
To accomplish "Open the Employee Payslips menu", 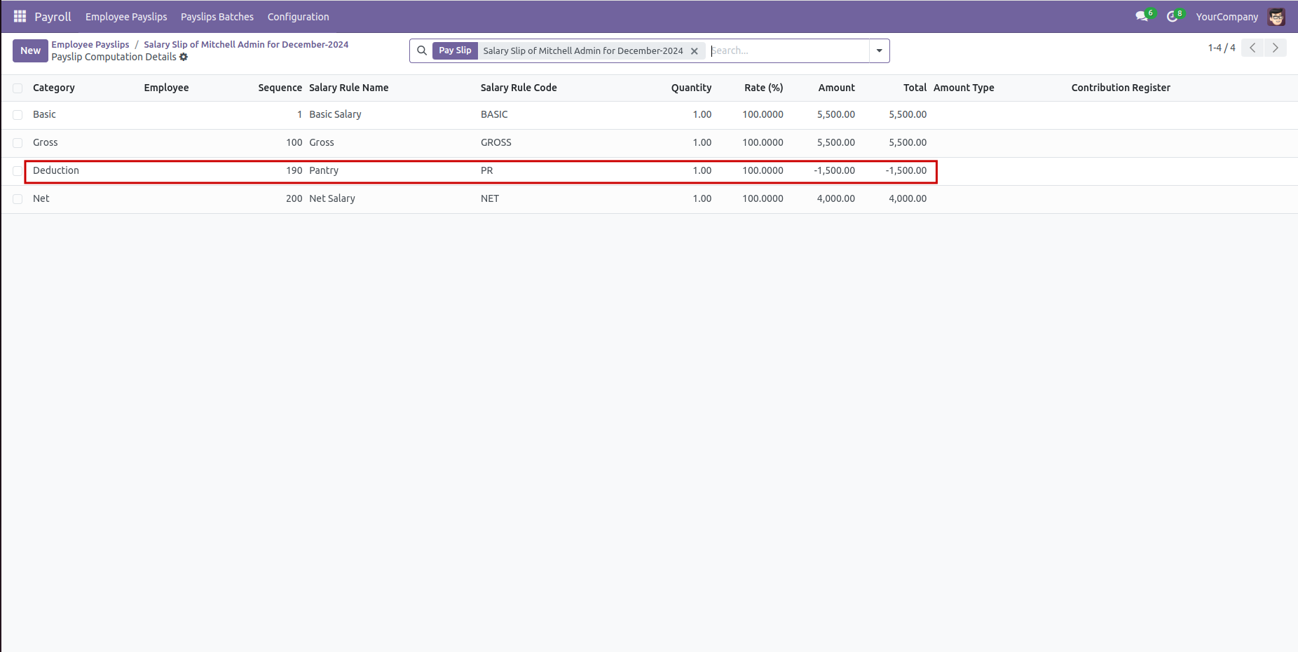I will click(x=126, y=17).
